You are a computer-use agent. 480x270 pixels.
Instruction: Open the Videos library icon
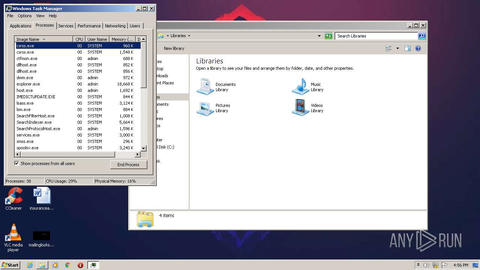click(x=300, y=108)
